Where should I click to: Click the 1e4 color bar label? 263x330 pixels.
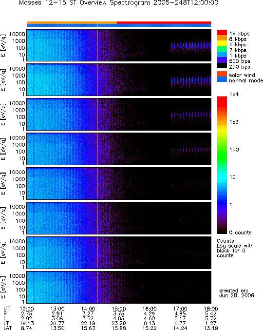[234, 94]
